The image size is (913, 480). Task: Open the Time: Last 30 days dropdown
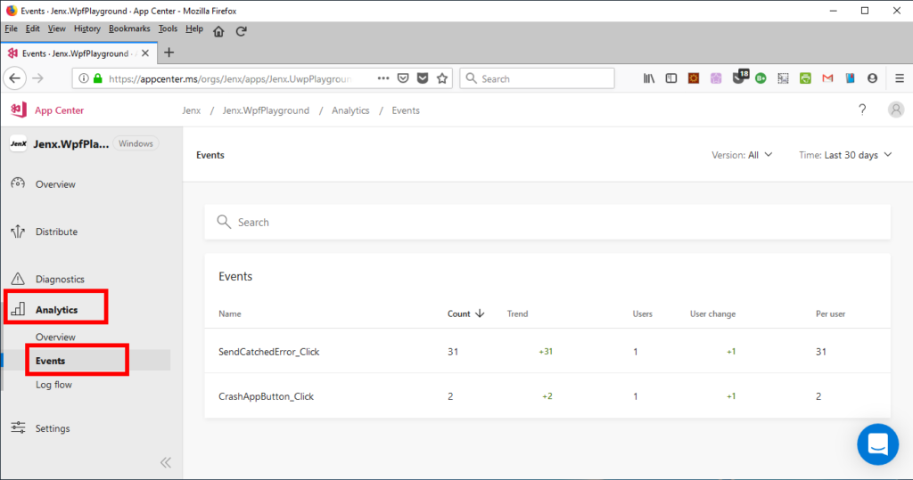pos(845,155)
